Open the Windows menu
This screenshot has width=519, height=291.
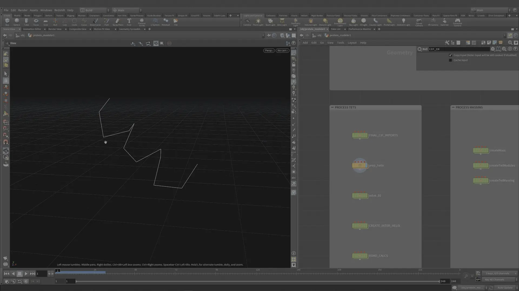point(46,10)
